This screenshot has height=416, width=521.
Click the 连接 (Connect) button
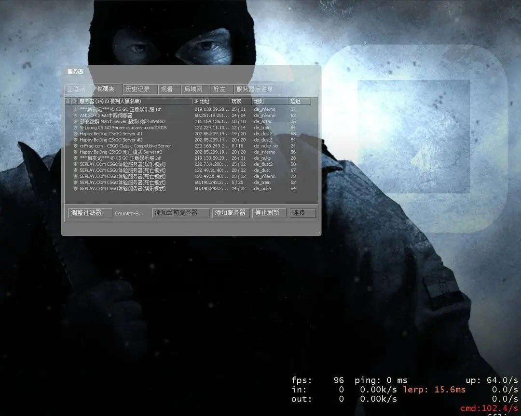click(x=303, y=213)
